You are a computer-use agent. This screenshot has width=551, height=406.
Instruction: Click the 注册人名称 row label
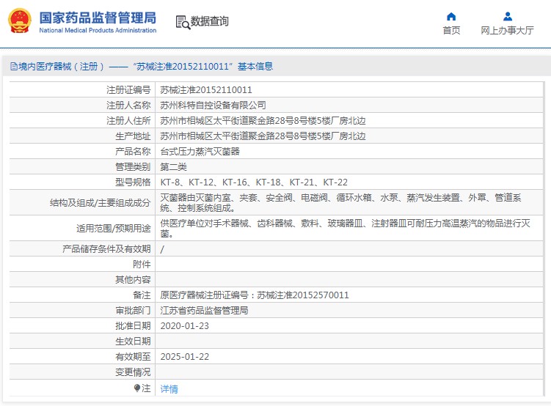128,106
